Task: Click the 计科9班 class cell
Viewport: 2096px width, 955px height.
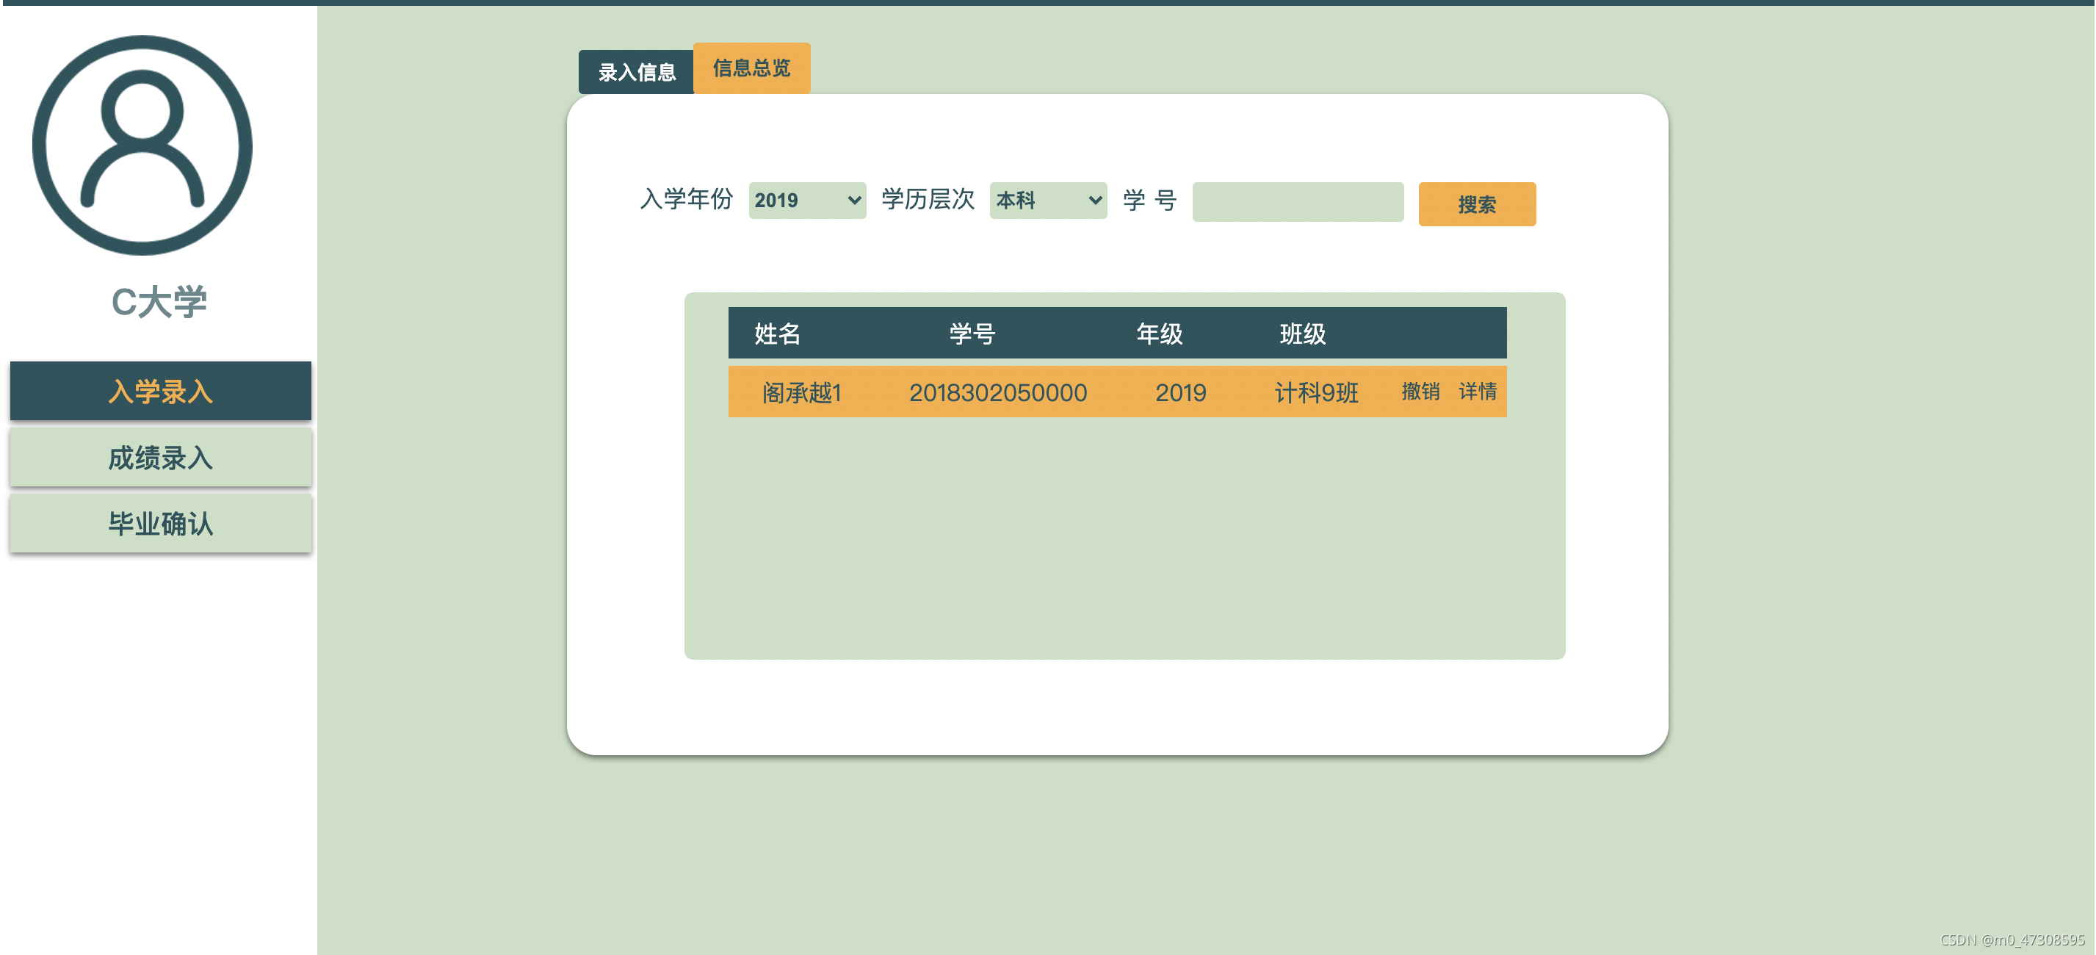Action: tap(1316, 392)
